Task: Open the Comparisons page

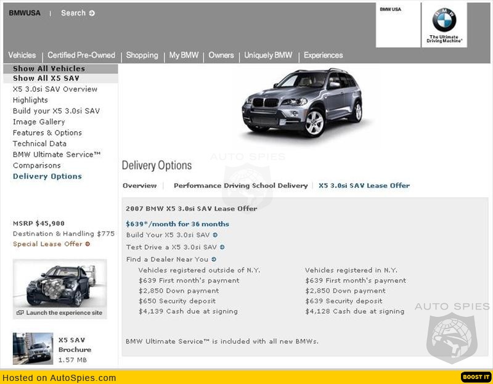Action: tap(37, 165)
